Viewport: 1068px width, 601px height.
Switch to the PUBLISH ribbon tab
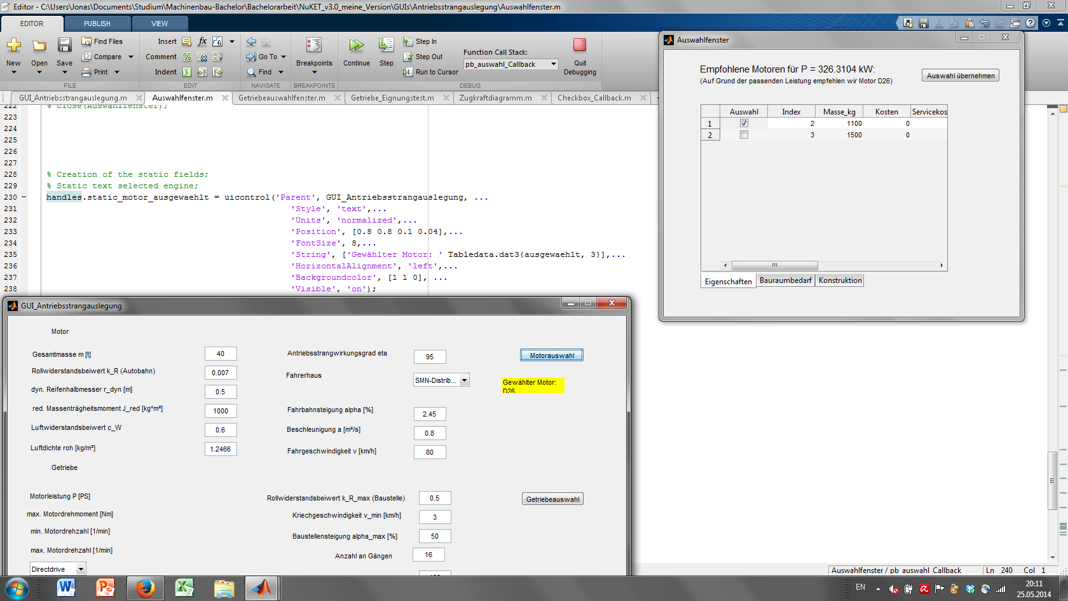pyautogui.click(x=97, y=24)
